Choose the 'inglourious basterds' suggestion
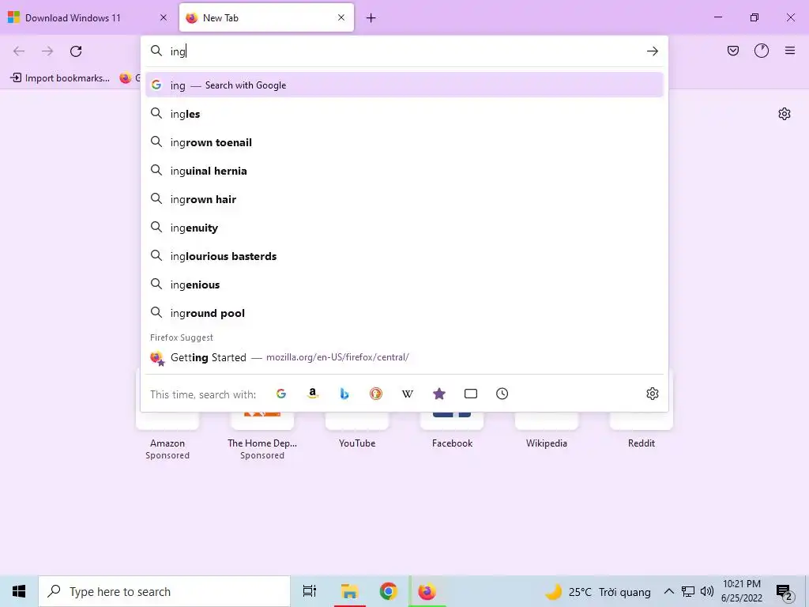Image resolution: width=809 pixels, height=607 pixels. click(404, 256)
